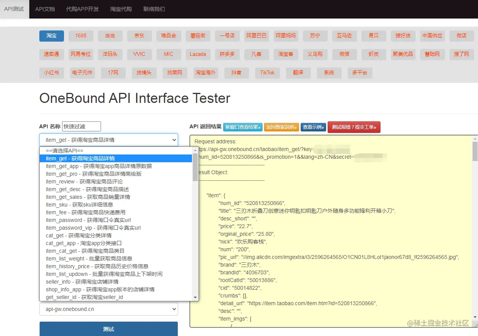Choose the 速卖通 platform button
Screen dimensions: 478x336
point(52,54)
